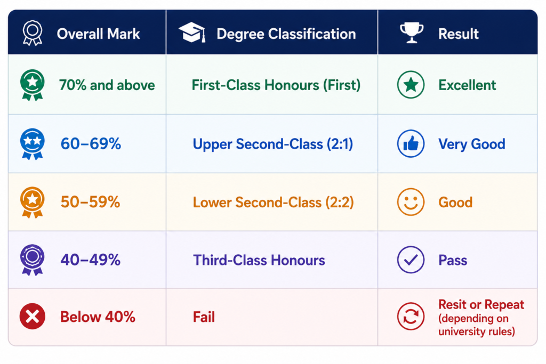Click the Lower Second-Class (2:2) text
The image size is (546, 364).
point(274,203)
